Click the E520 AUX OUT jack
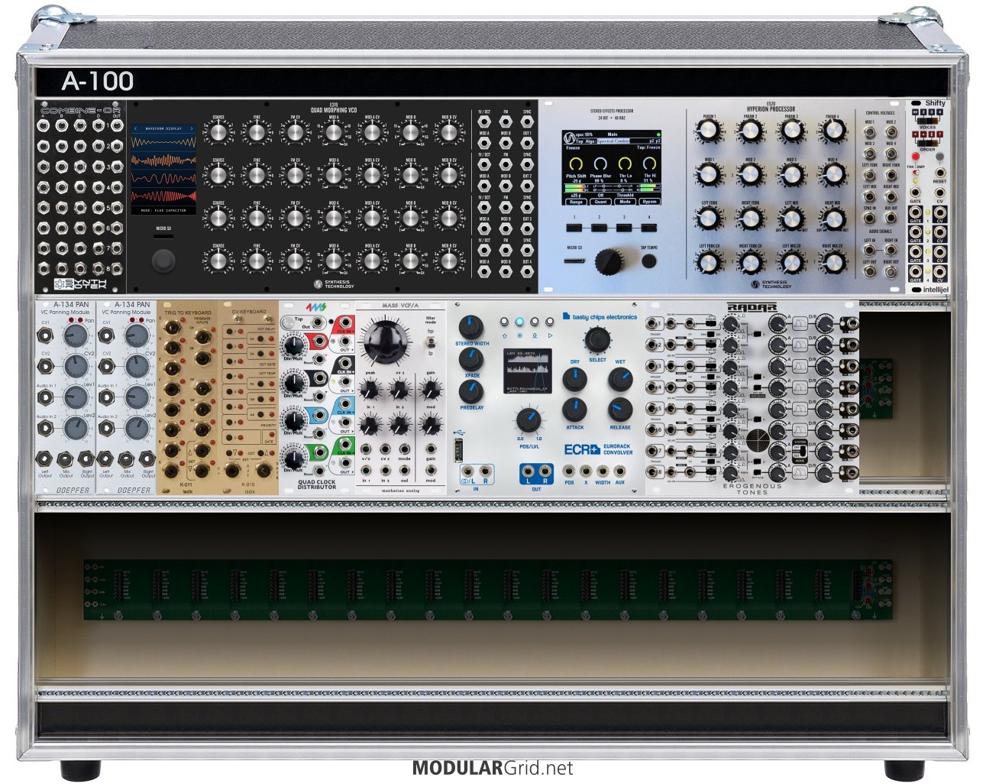The image size is (986, 784). point(891,217)
